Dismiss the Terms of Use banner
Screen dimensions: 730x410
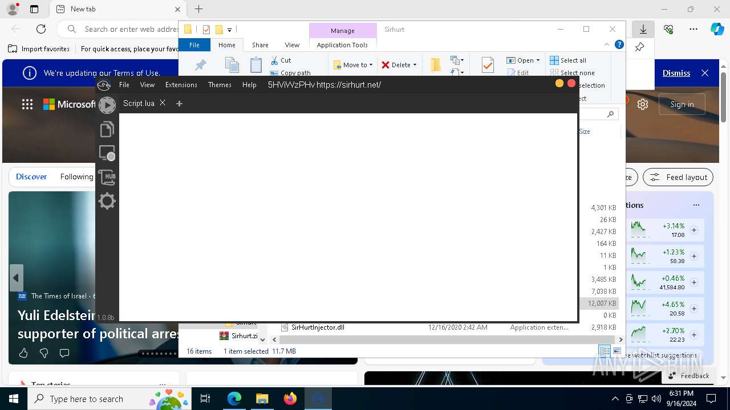676,73
